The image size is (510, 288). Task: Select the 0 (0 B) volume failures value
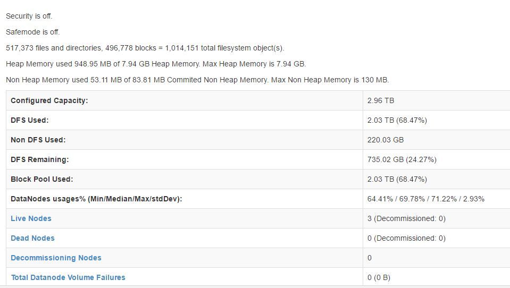click(x=379, y=277)
